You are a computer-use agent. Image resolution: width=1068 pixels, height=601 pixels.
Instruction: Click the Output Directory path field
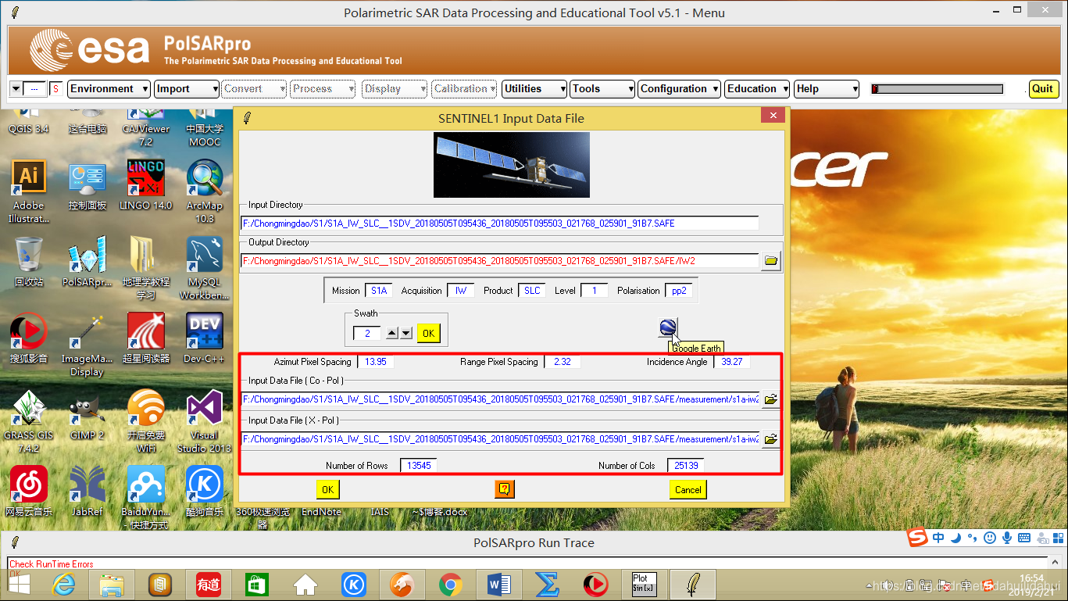[500, 261]
